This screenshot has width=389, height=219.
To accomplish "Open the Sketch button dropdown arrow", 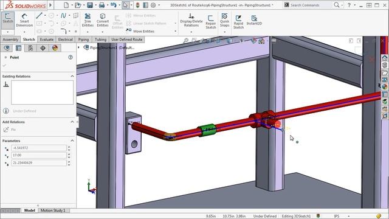I will 8,32.
